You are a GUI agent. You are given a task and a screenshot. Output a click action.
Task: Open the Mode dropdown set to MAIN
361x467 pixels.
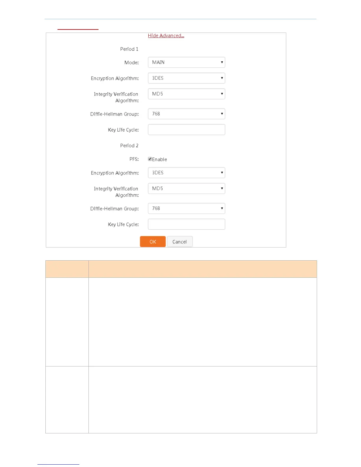click(x=186, y=63)
